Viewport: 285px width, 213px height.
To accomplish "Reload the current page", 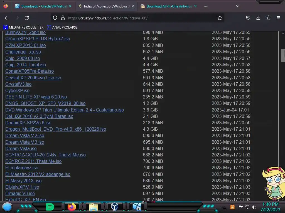I will pos(27,18).
